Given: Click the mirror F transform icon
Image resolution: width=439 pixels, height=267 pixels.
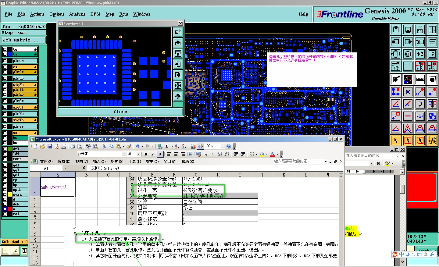Looking at the screenshot, I should (x=432, y=104).
